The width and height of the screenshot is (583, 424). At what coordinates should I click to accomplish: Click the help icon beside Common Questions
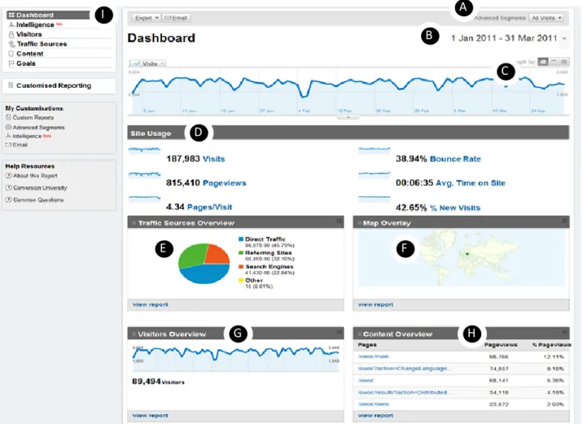(9, 199)
